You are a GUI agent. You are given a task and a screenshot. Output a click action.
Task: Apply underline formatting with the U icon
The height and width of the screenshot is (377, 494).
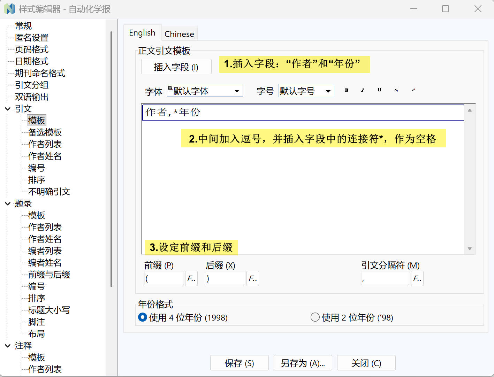(x=379, y=90)
